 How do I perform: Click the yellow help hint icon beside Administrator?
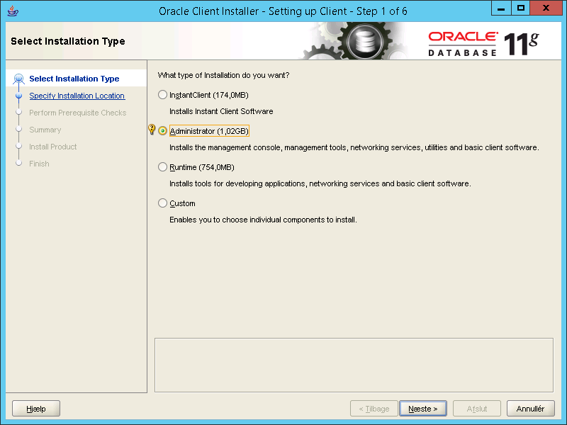[x=152, y=130]
